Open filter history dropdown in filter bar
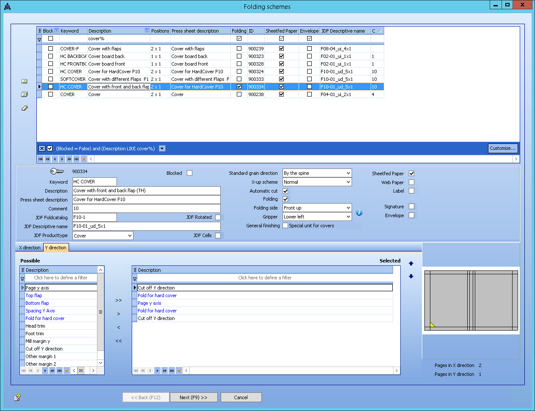The image size is (535, 411). [162, 149]
